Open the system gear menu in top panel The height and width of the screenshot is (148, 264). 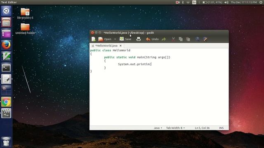tap(261, 2)
